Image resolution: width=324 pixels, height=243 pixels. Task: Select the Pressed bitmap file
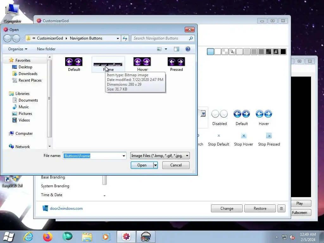(176, 64)
